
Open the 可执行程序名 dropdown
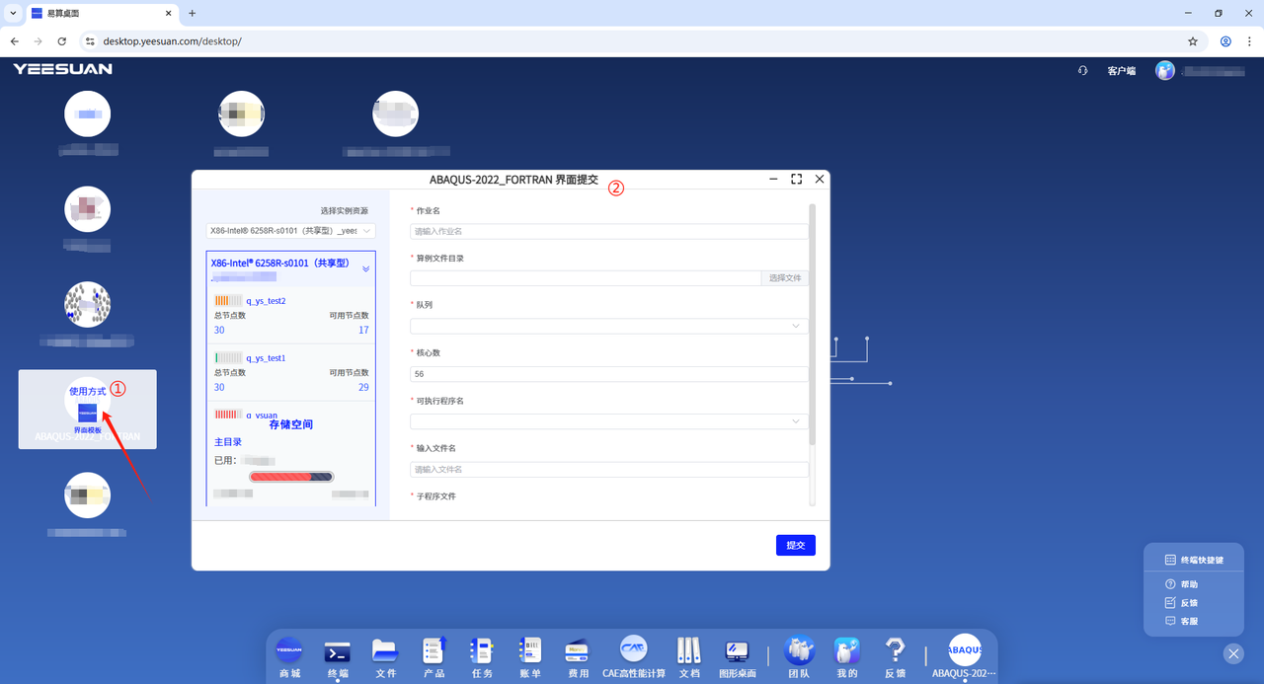(608, 421)
